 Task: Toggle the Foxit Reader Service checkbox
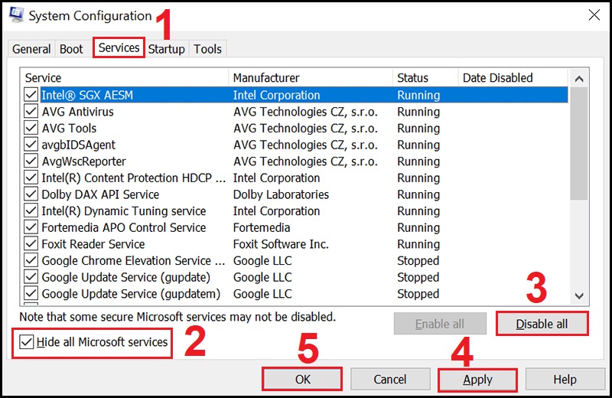[31, 244]
